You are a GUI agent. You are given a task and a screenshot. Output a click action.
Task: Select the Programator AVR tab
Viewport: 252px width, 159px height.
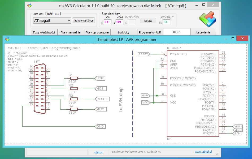(x=150, y=32)
